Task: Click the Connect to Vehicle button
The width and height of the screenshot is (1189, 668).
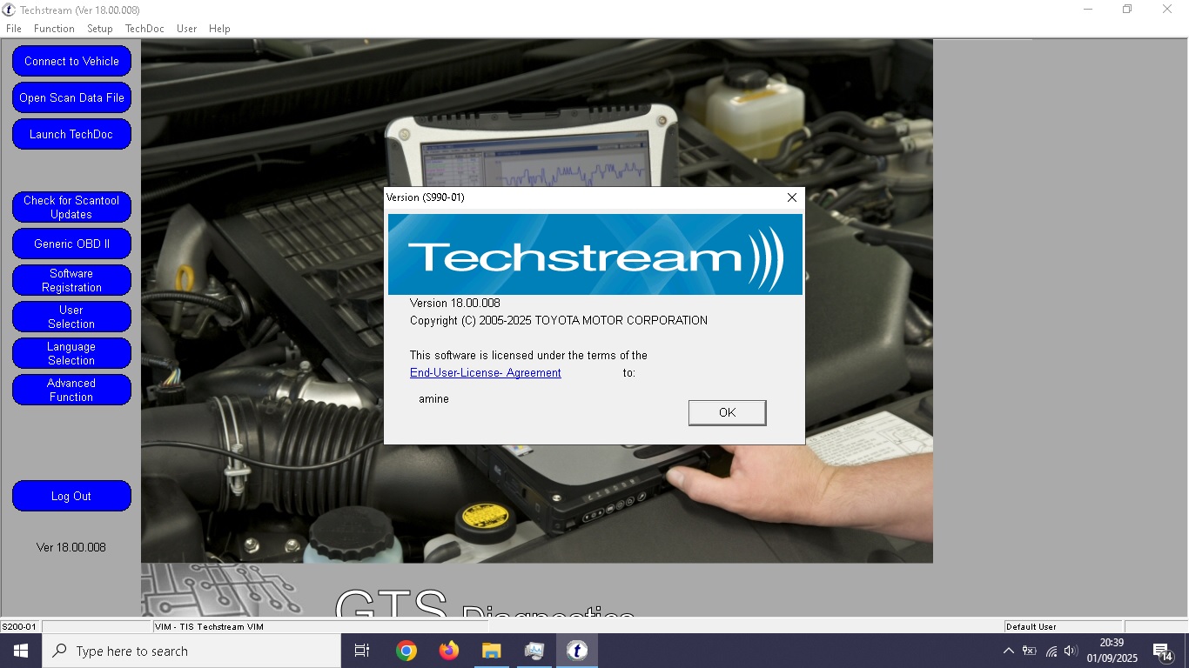Action: coord(71,61)
